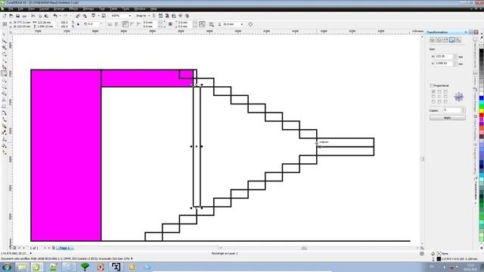Select the Rectangle tool
Image resolution: width=484 pixels, height=272 pixels.
pos(5,74)
